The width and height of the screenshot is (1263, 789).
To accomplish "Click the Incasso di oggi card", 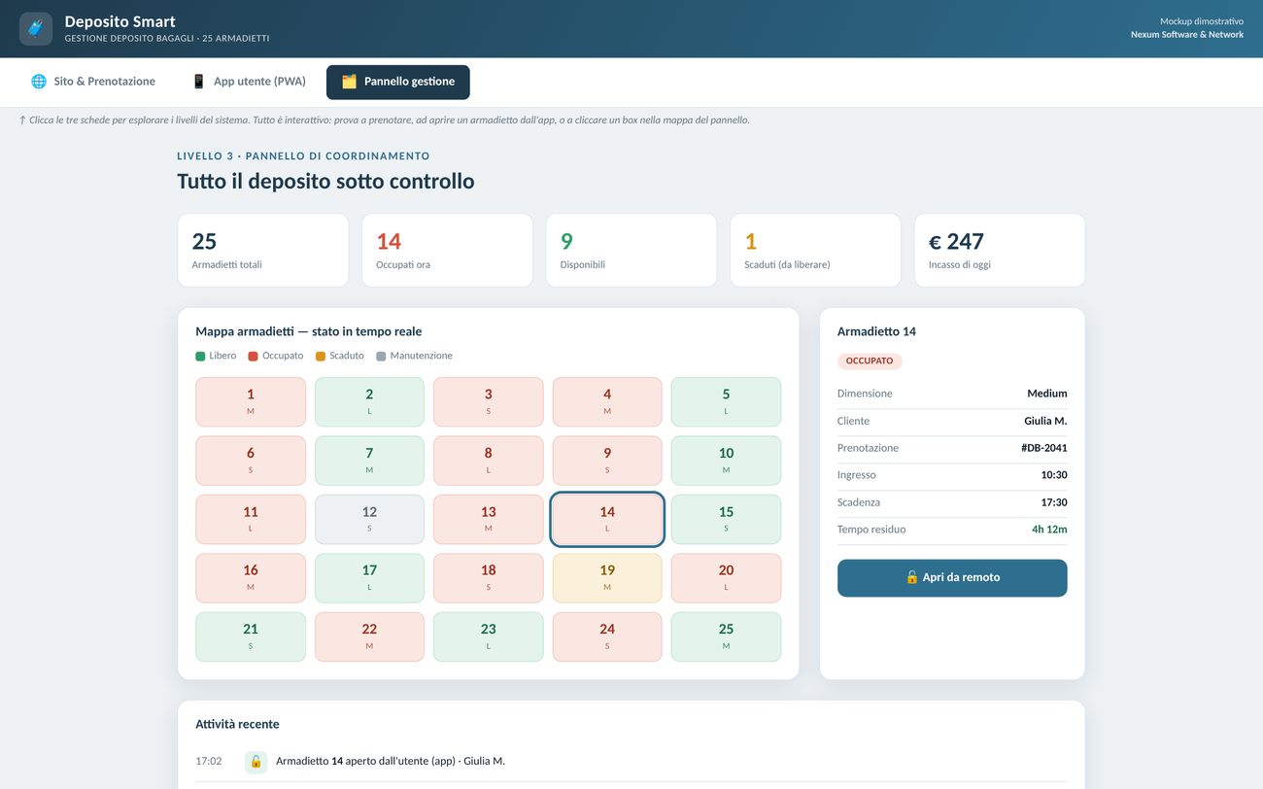I will tap(1000, 251).
